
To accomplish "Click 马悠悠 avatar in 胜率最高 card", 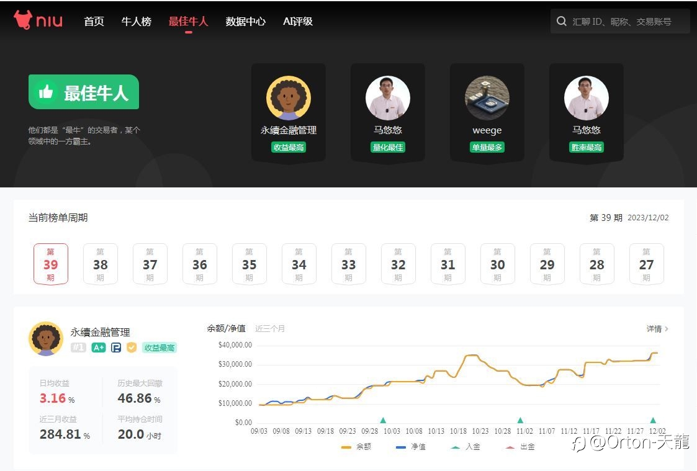I will tap(587, 98).
